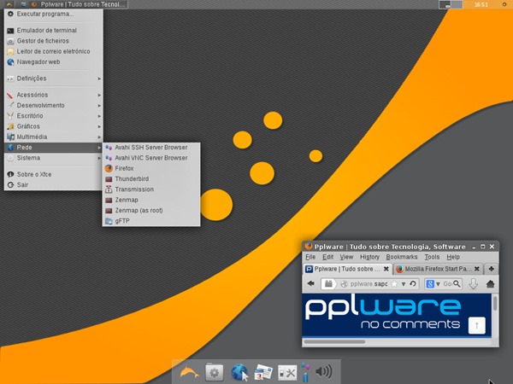Launch gFTP from Rede submenu
513x384 pixels.
click(151, 221)
